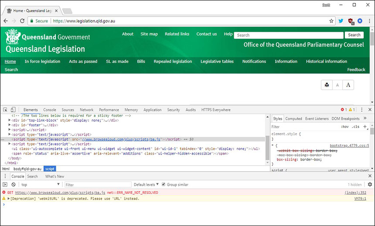Toggle :hov element state pane
Image resolution: width=375 pixels, height=226 pixels.
click(x=344, y=126)
